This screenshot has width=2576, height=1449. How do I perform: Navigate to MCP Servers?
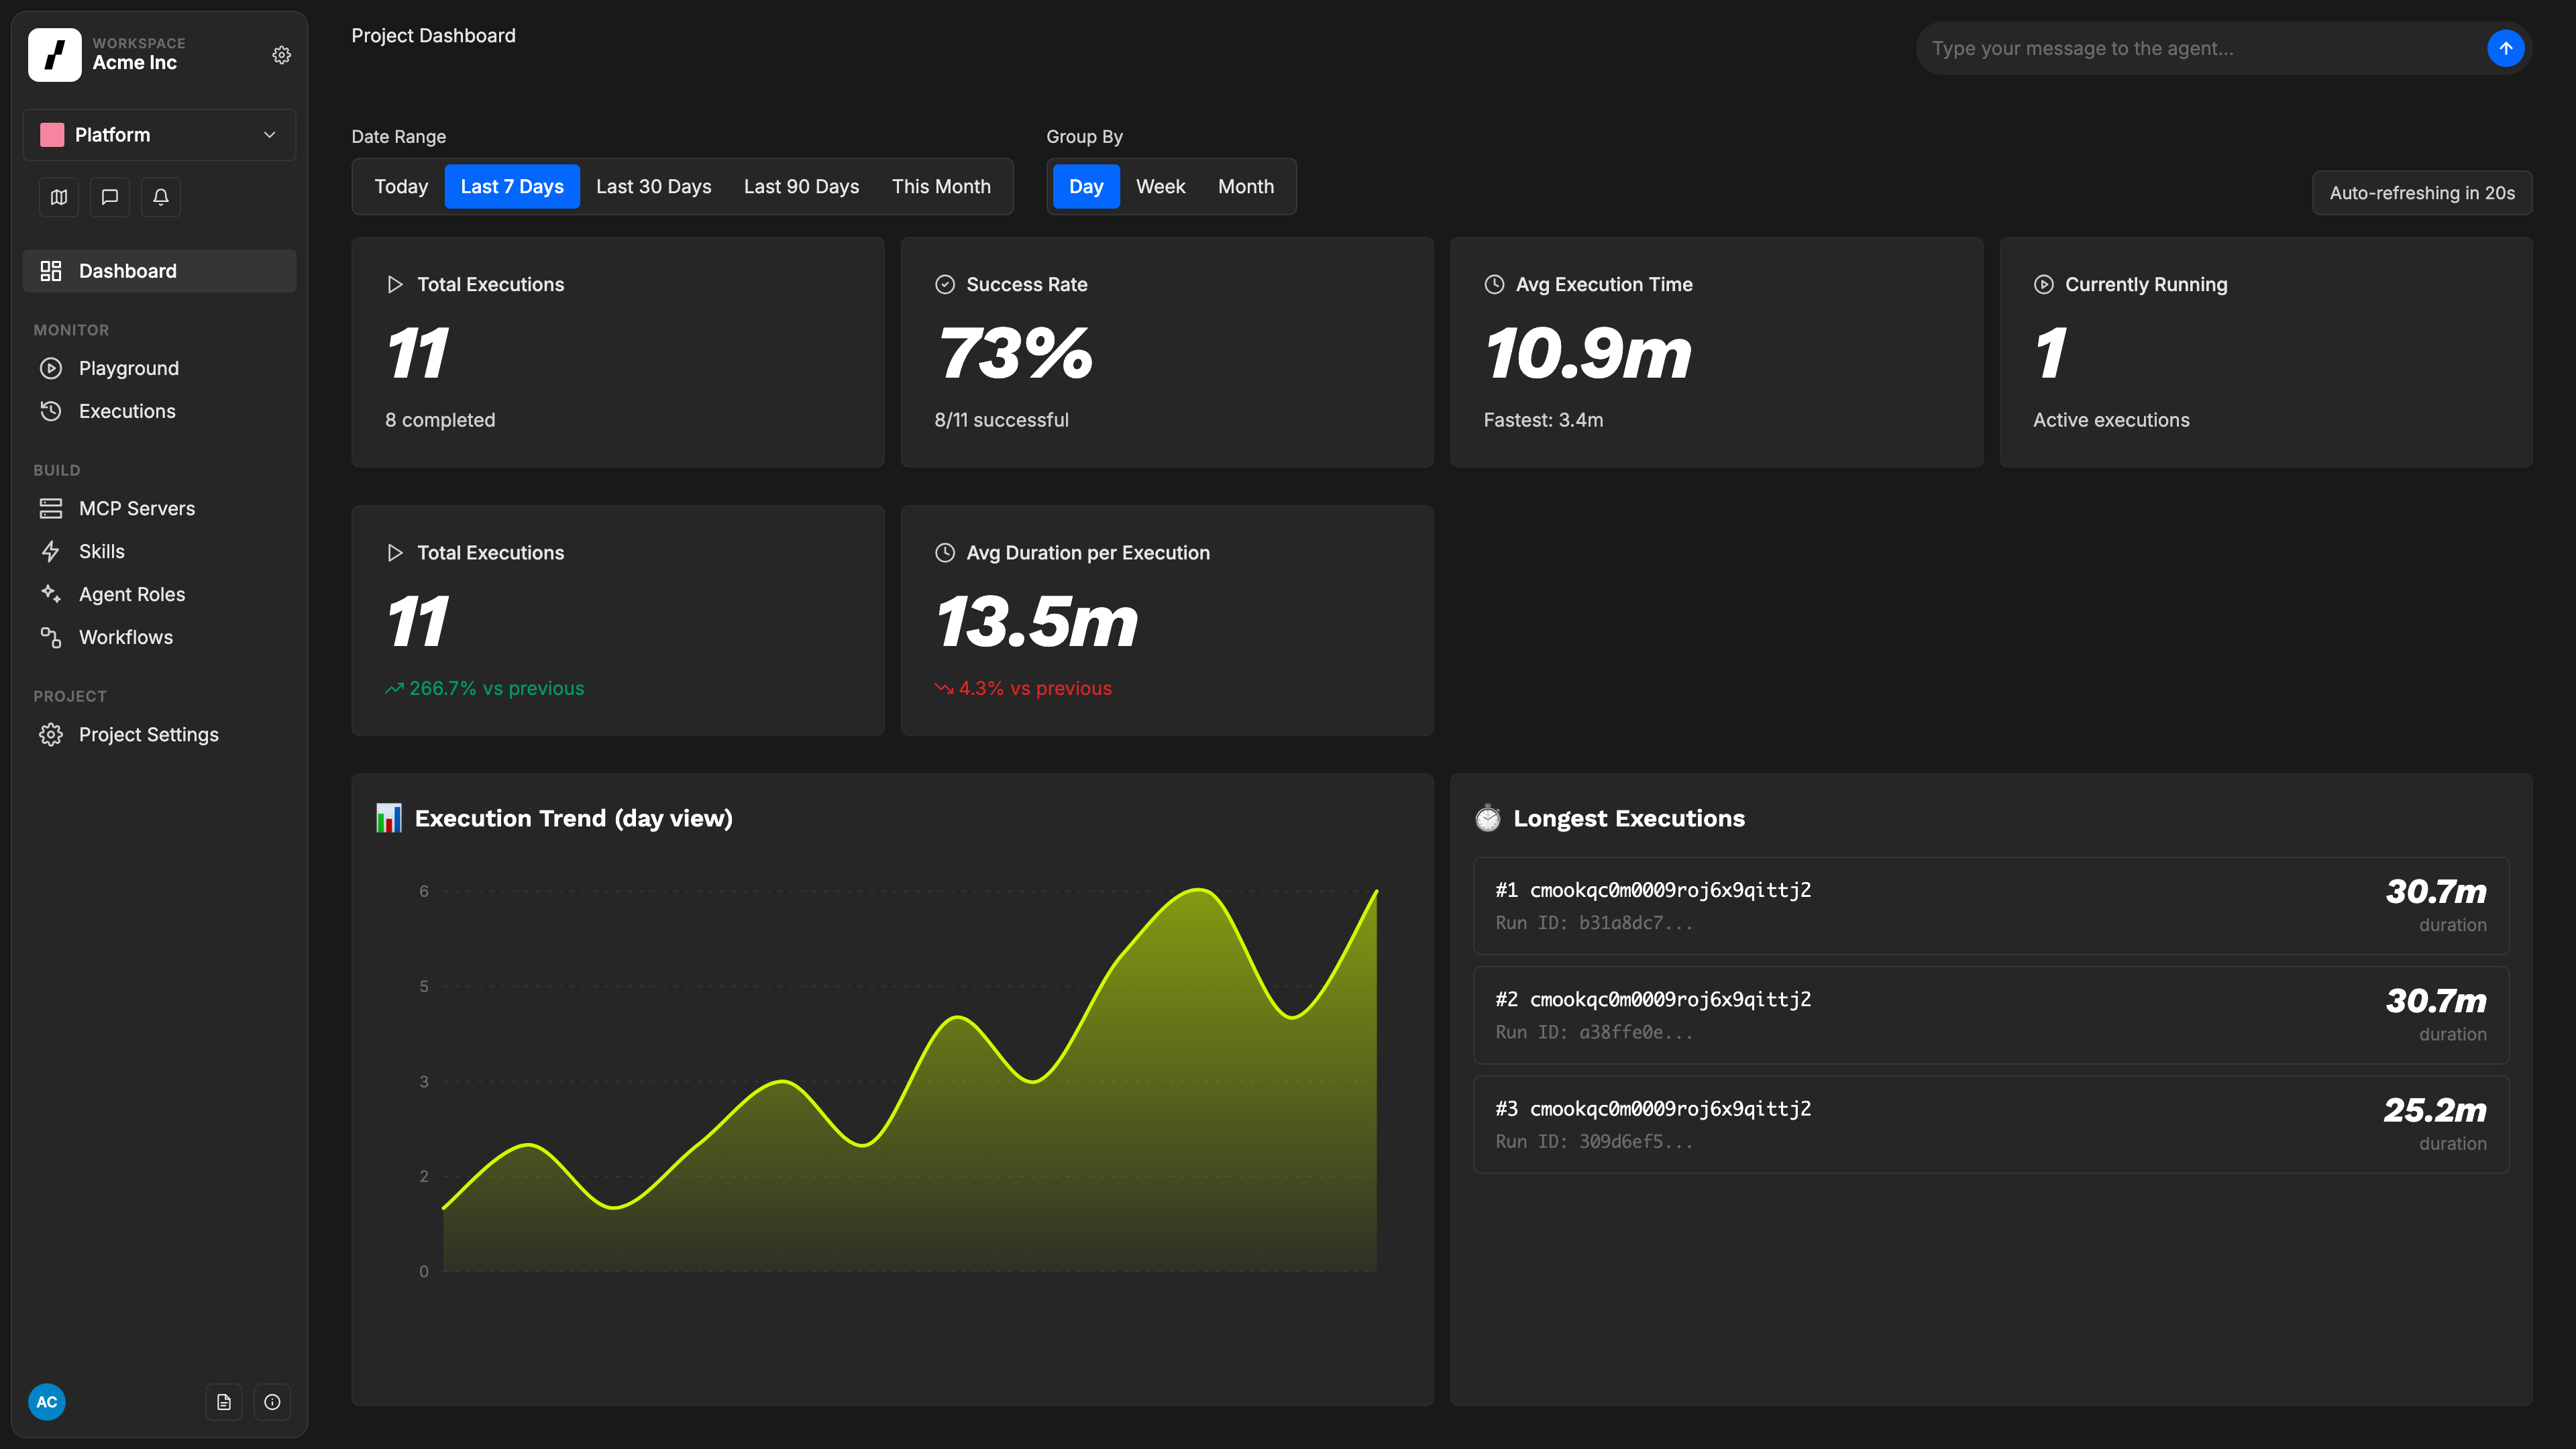click(160, 508)
